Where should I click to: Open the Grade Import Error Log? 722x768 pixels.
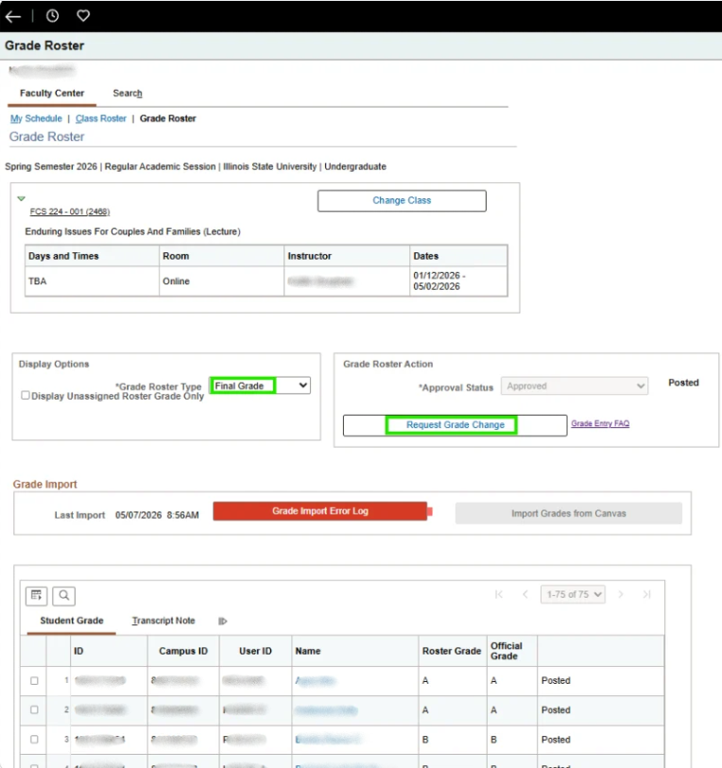pos(320,511)
